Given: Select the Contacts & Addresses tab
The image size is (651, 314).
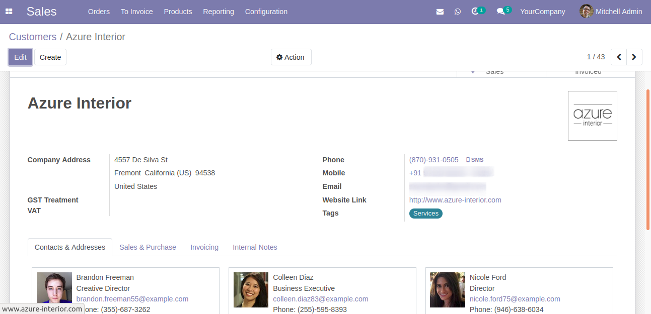Looking at the screenshot, I should [70, 247].
